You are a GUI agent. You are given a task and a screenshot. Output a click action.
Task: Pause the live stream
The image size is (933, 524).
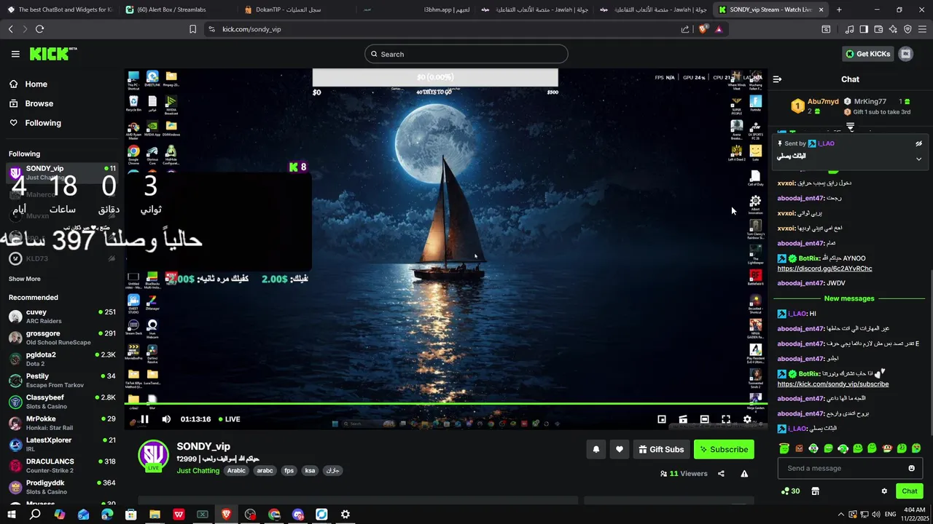pos(144,419)
